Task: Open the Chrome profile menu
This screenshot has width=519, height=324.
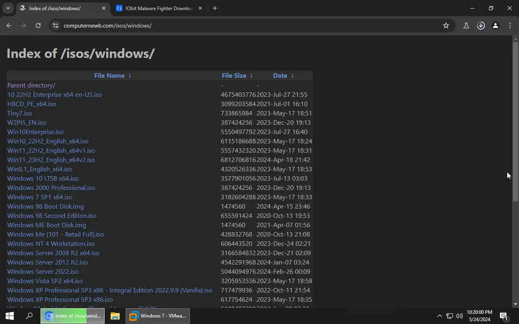Action: [495, 26]
